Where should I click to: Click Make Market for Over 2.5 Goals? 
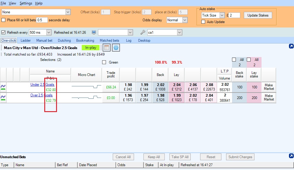pos(269,98)
